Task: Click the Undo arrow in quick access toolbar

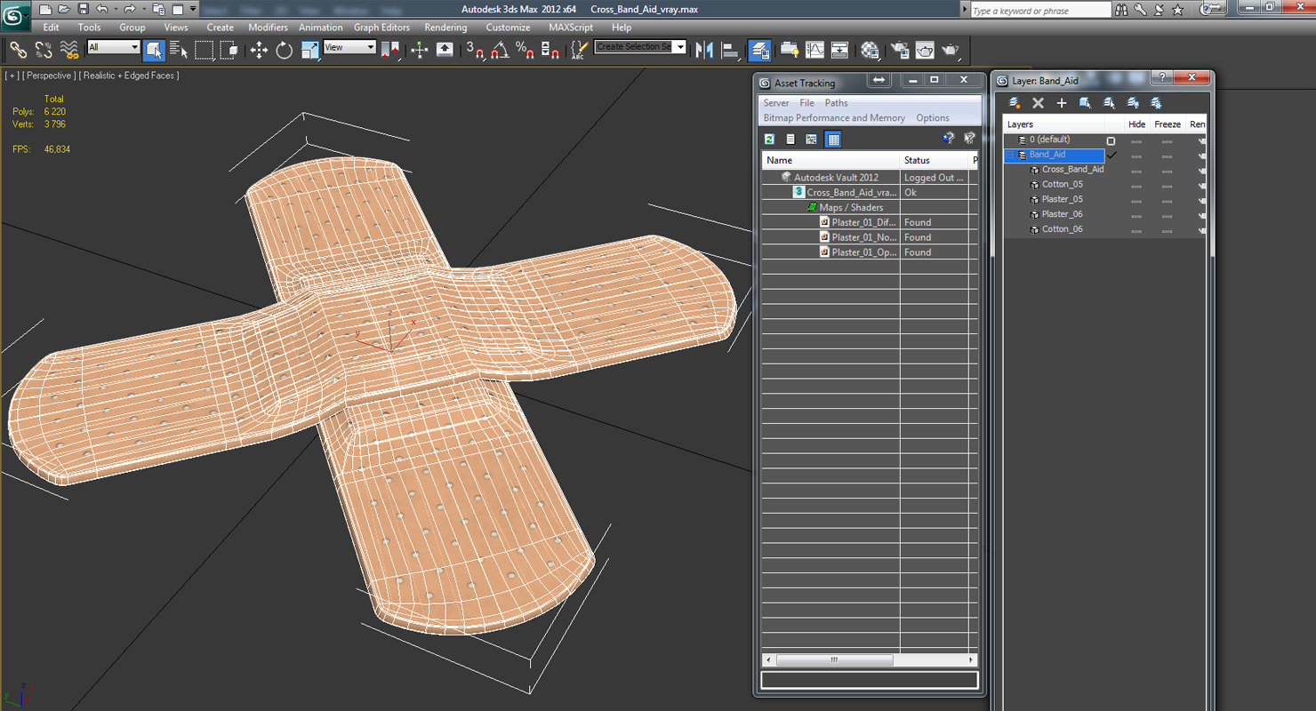Action: click(102, 9)
